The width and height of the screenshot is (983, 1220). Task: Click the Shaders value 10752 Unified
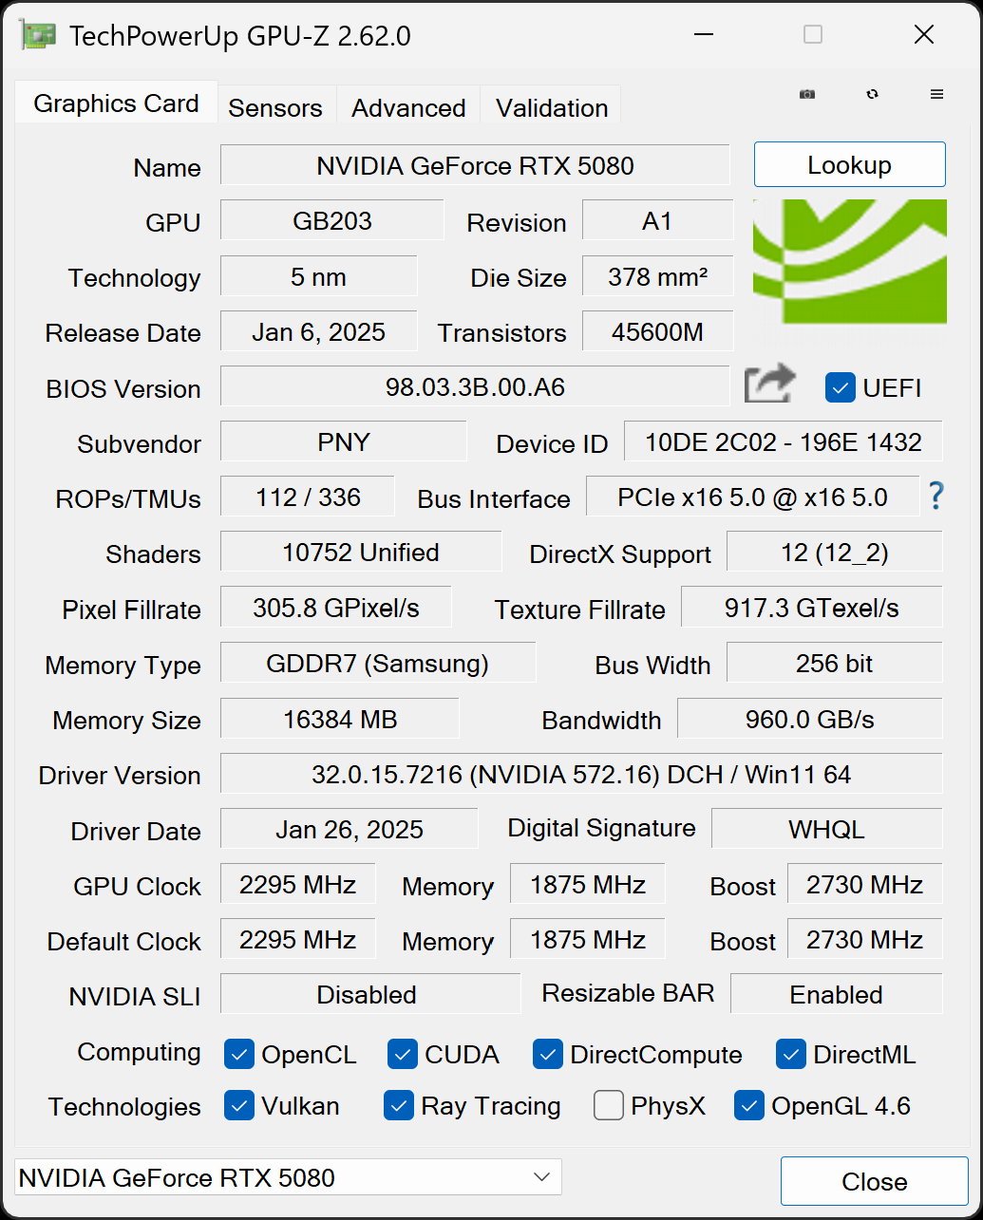(x=361, y=552)
